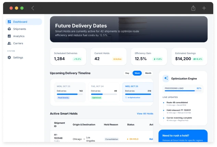
Task: Click the Shipment ID column header
Action: (60, 125)
